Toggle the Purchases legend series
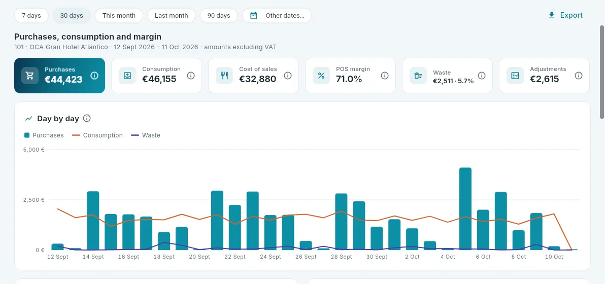Viewport: 605px width, 284px height. click(x=44, y=135)
